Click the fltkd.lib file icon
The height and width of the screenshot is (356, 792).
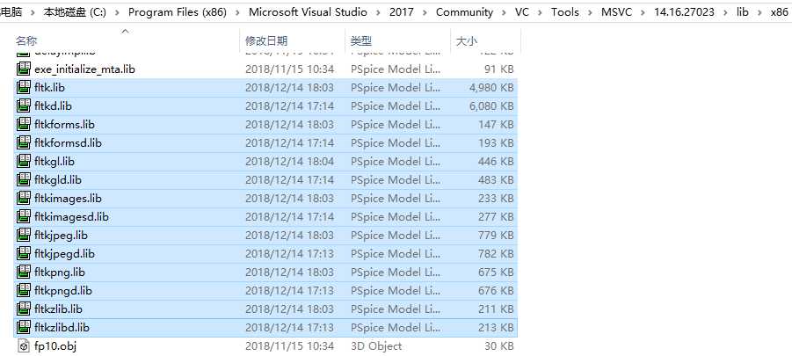(x=24, y=106)
